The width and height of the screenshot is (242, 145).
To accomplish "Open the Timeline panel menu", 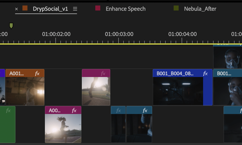I will [x=75, y=8].
